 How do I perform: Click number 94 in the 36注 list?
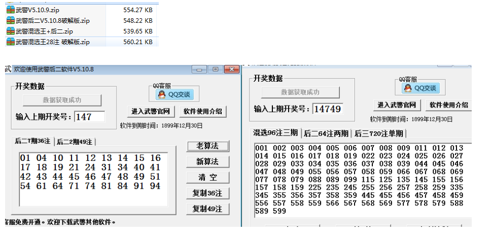click(155, 186)
